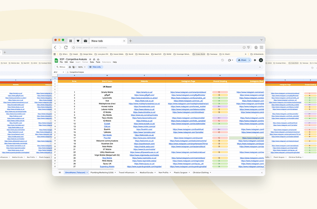Star the SOP - Competitive Analysis document
This screenshot has height=209, width=317.
[90, 59]
